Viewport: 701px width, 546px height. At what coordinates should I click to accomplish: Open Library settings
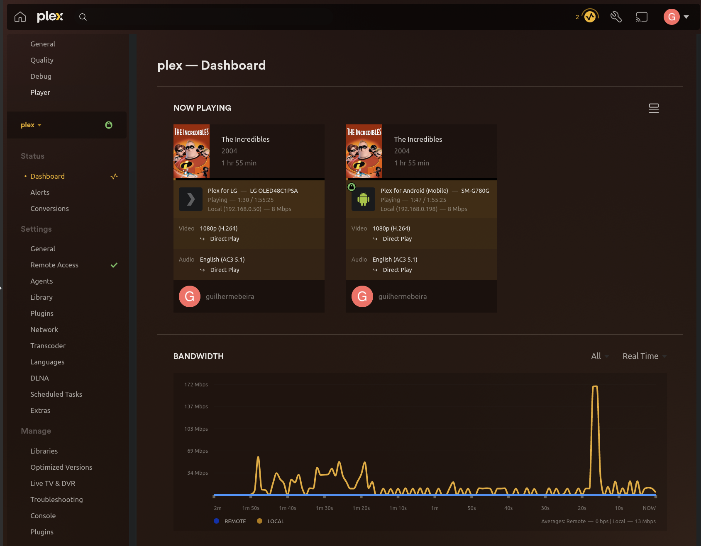(42, 297)
